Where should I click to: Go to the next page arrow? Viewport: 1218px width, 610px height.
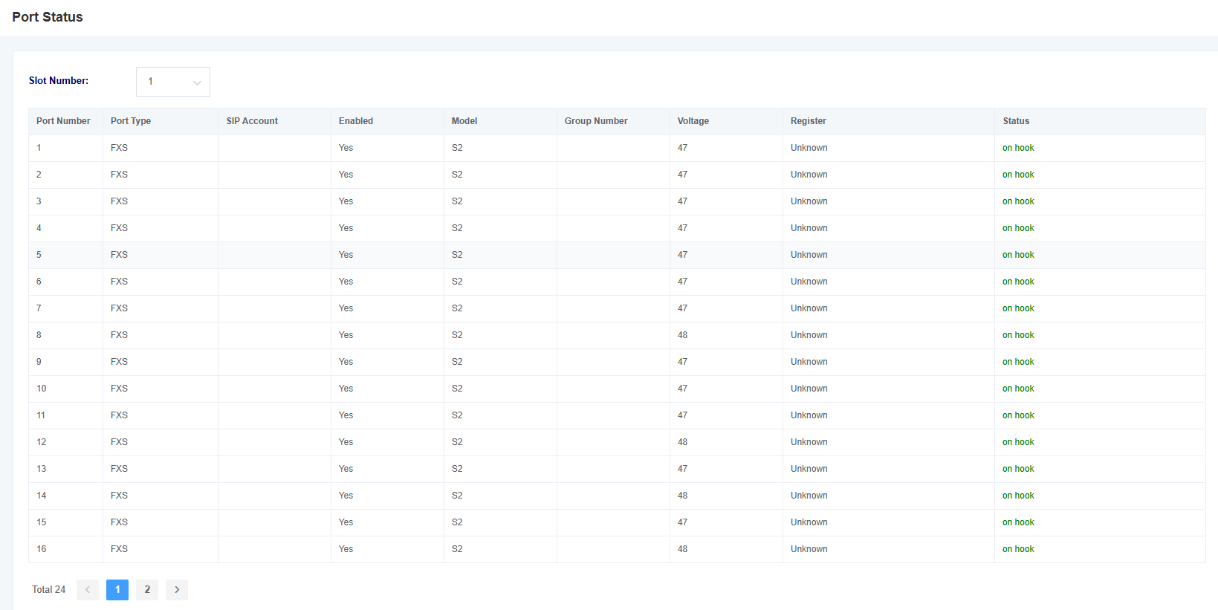[x=177, y=590]
